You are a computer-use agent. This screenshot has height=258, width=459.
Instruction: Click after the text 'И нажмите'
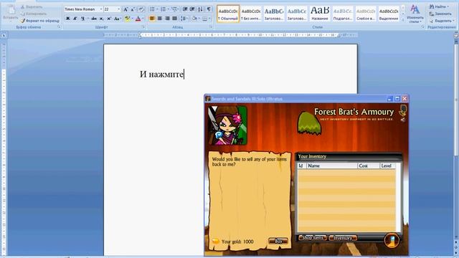point(184,75)
